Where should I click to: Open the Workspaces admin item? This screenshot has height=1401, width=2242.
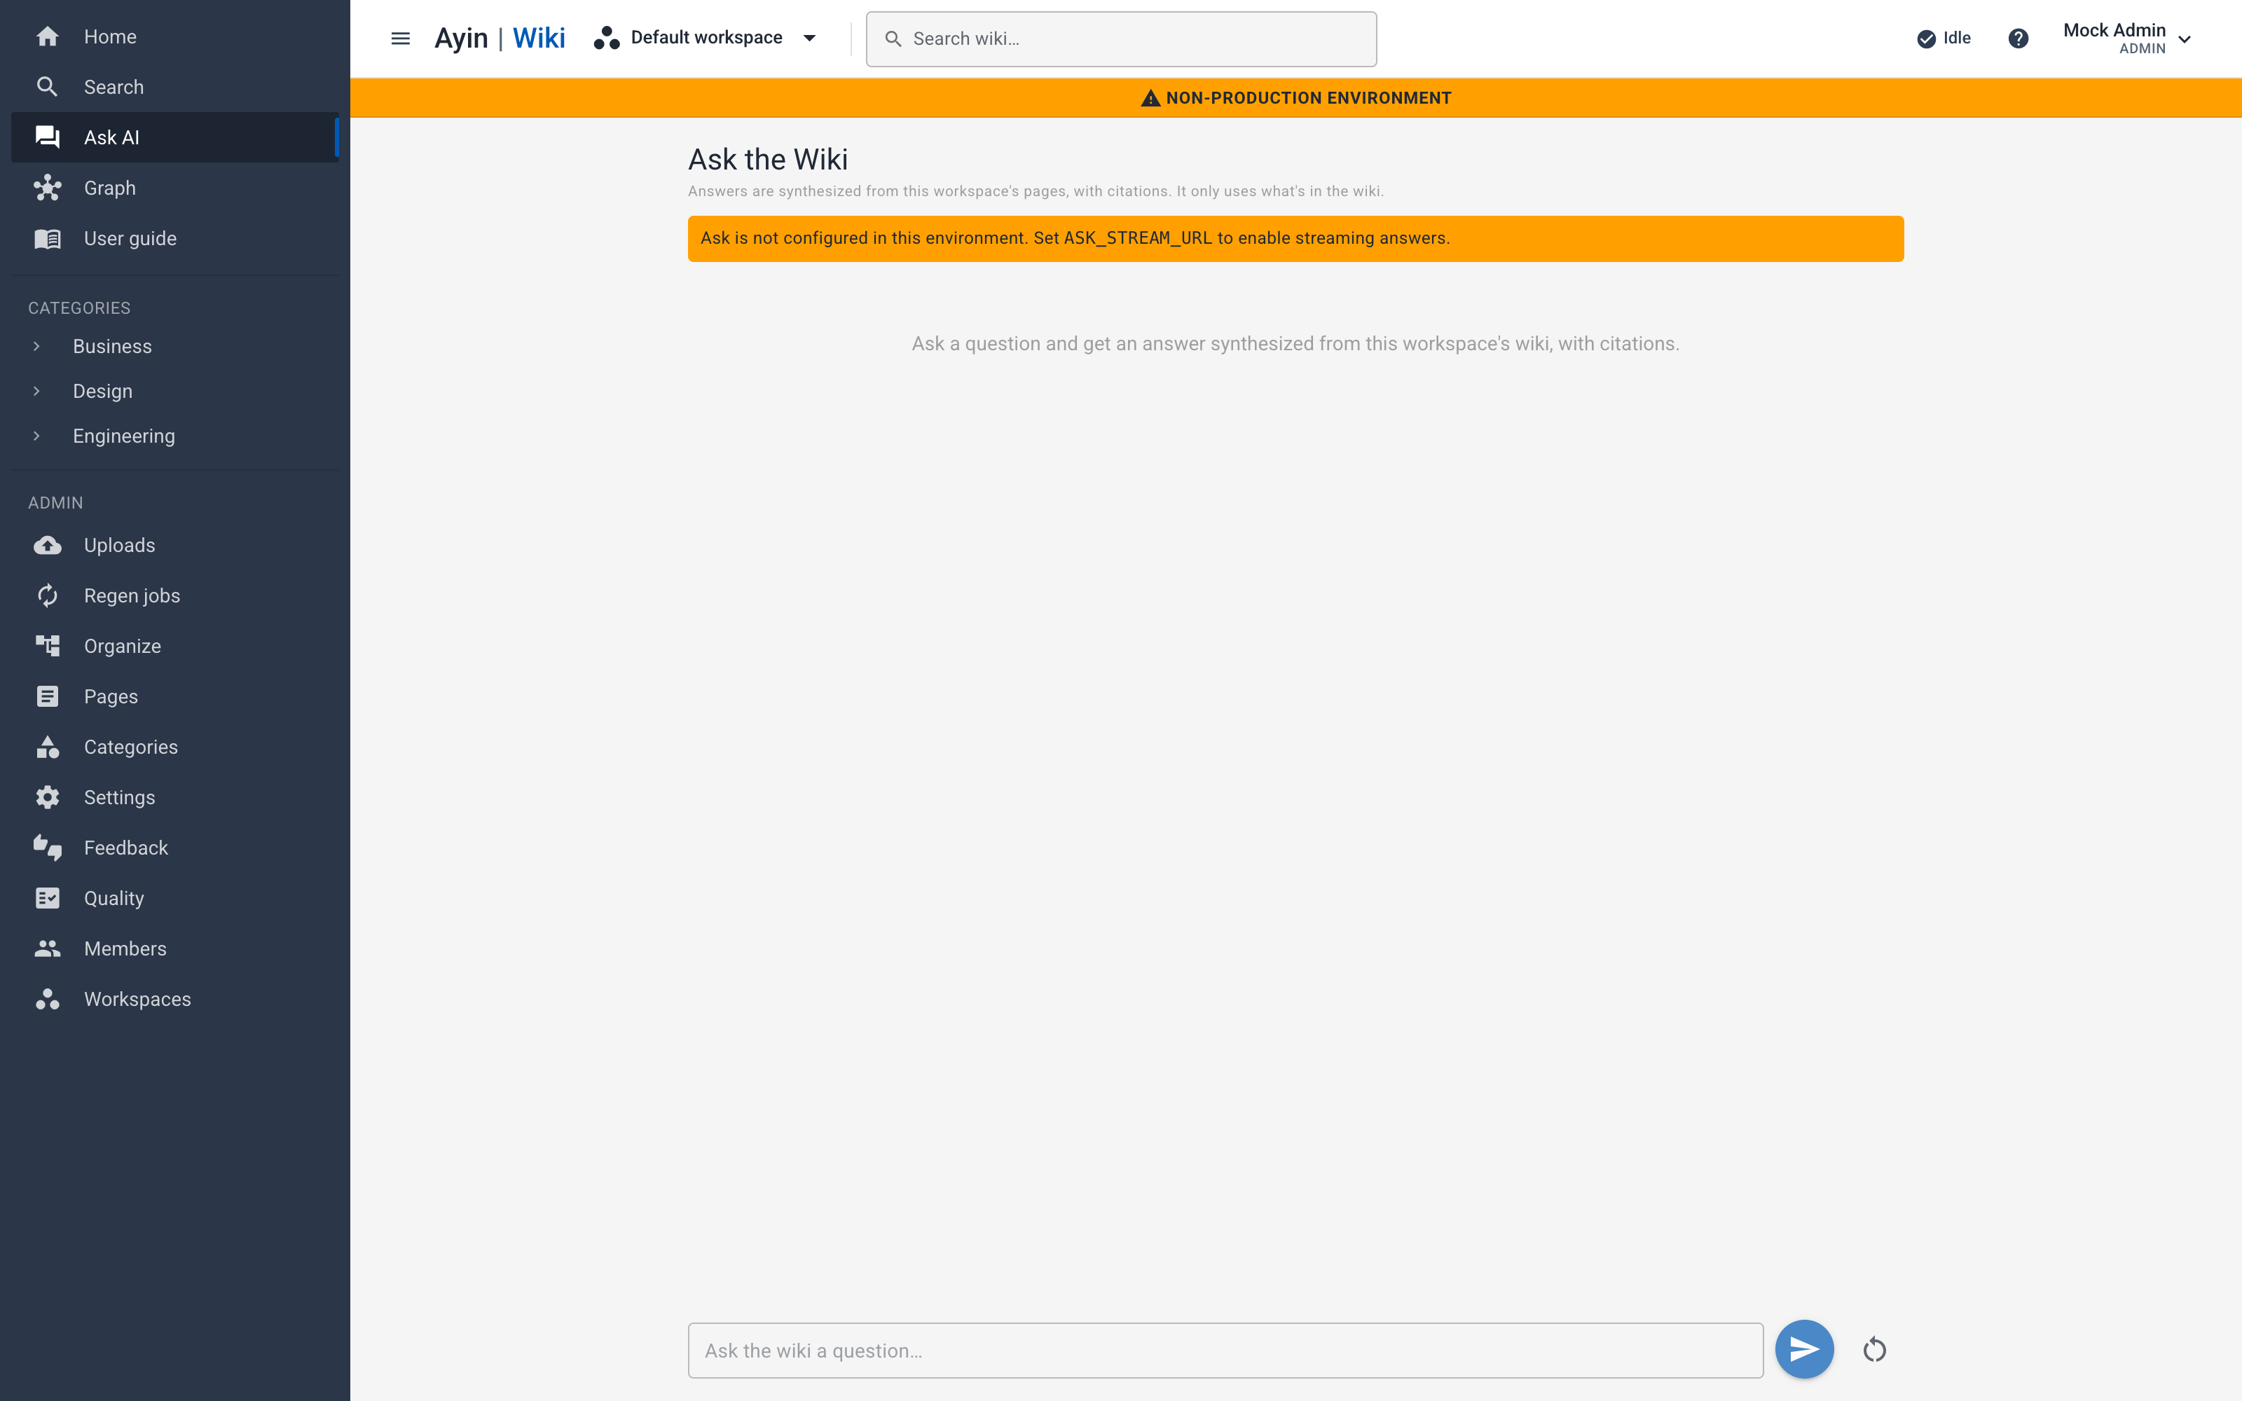(175, 999)
